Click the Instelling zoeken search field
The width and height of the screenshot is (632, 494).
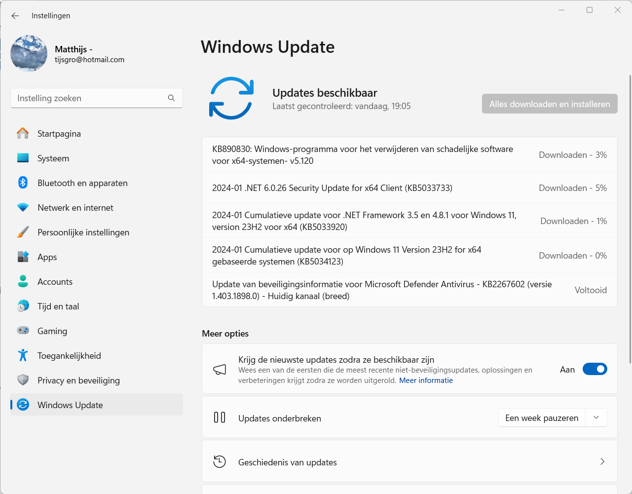tap(89, 98)
